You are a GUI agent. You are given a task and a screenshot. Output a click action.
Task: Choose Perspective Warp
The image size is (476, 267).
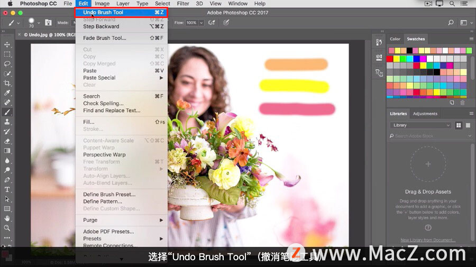pyautogui.click(x=122, y=155)
